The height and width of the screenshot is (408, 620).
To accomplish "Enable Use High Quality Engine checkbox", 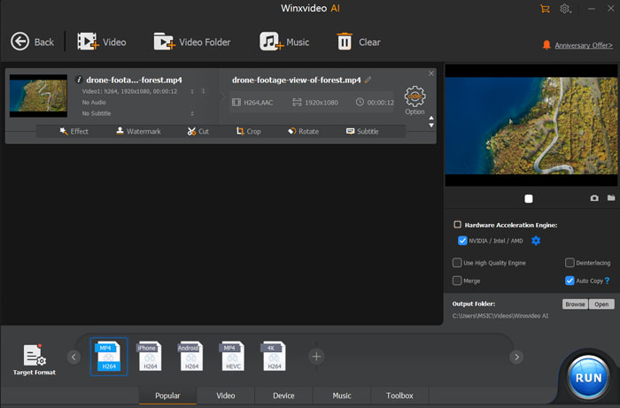I will click(457, 263).
